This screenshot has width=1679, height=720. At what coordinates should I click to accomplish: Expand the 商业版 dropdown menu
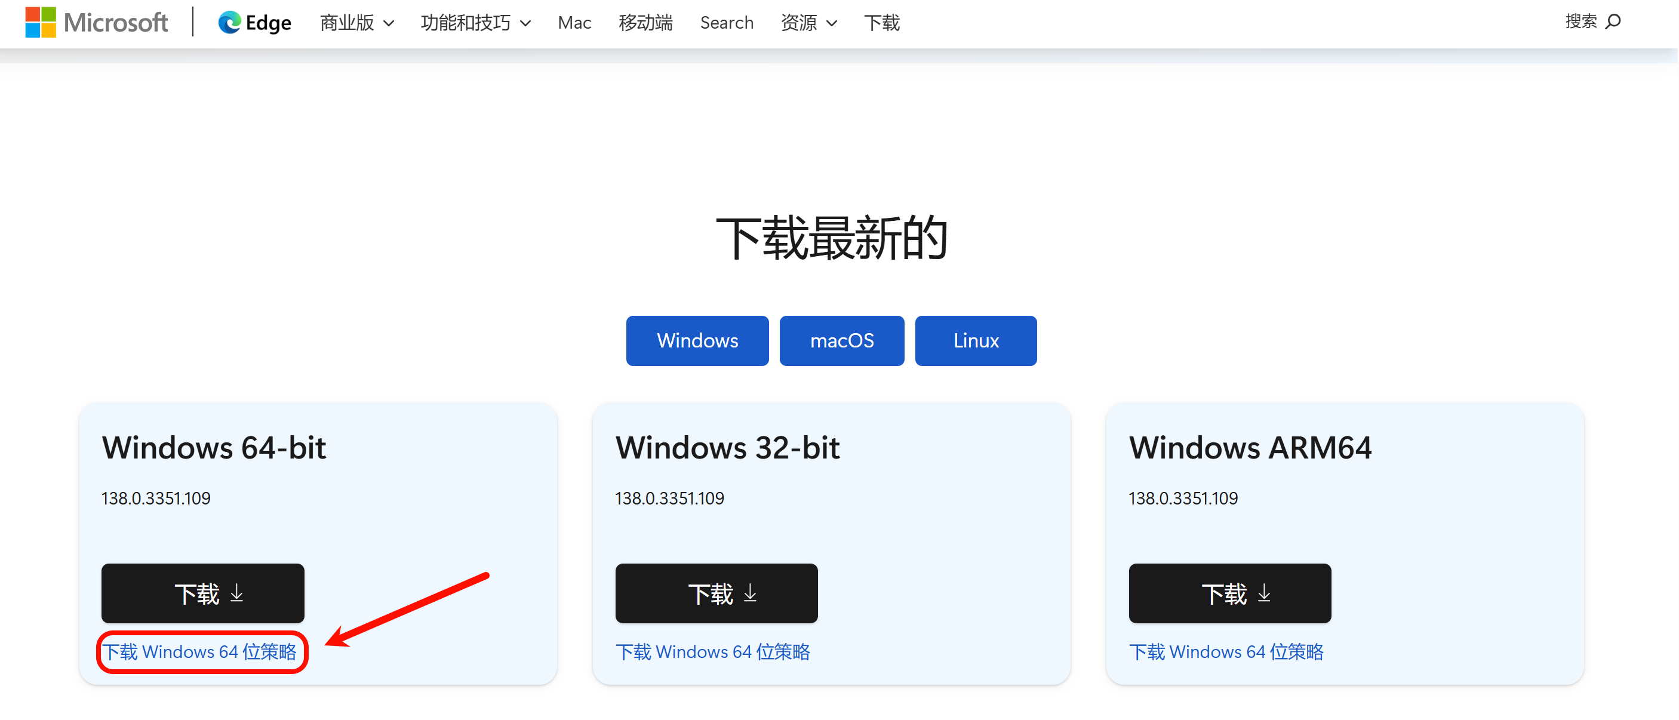point(356,23)
